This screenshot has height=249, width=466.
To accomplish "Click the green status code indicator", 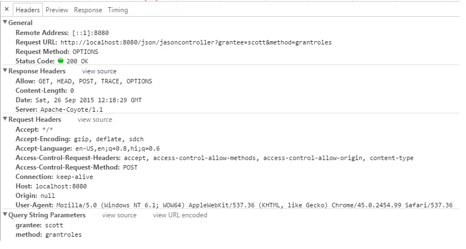I will (x=61, y=61).
